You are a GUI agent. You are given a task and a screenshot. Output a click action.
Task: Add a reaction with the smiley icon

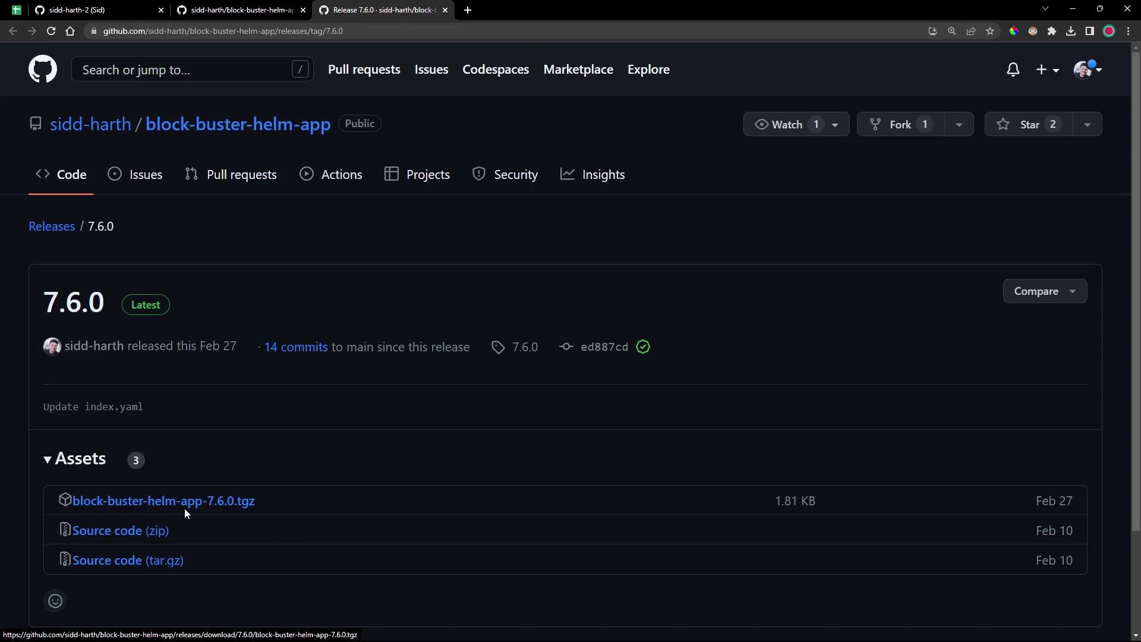point(55,601)
